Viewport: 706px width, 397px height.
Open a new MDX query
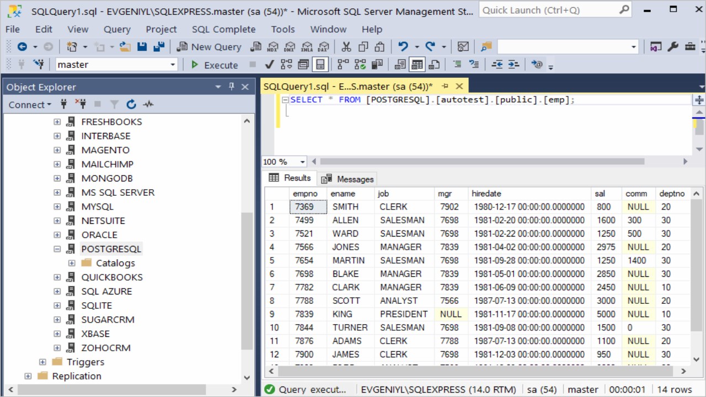click(x=272, y=47)
